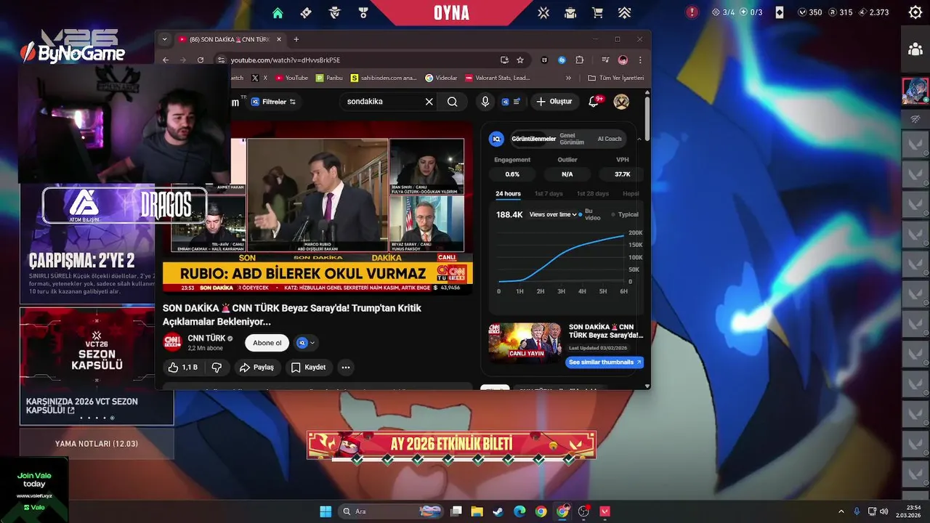The height and width of the screenshot is (523, 930).
Task: Open YouTube notifications bell
Action: pyautogui.click(x=594, y=102)
